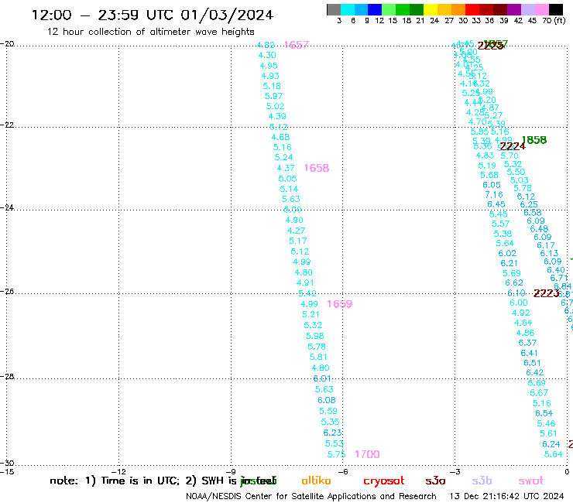573x503 pixels.
Task: Click the dark red s3a time label 2224
Action: pos(513,146)
